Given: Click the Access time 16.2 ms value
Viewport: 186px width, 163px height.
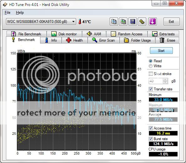Looking at the screenshot, I should pos(163,133).
